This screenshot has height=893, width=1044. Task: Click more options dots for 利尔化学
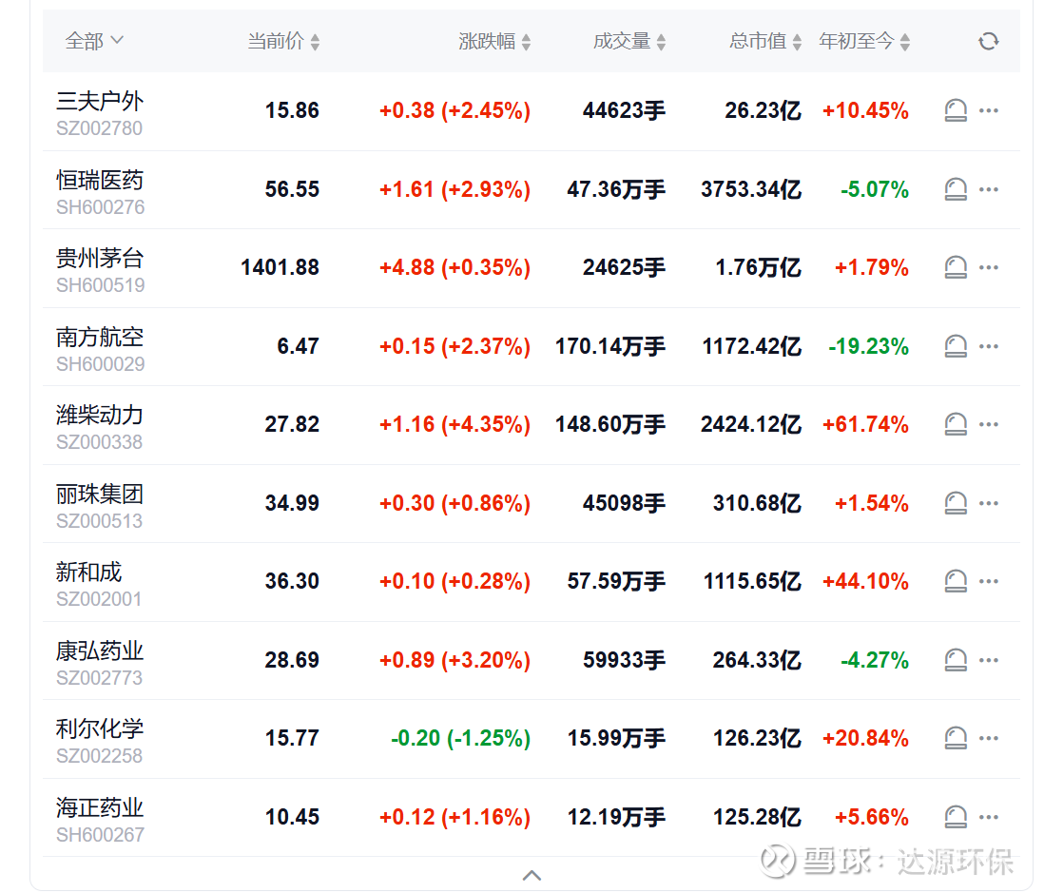coord(989,738)
